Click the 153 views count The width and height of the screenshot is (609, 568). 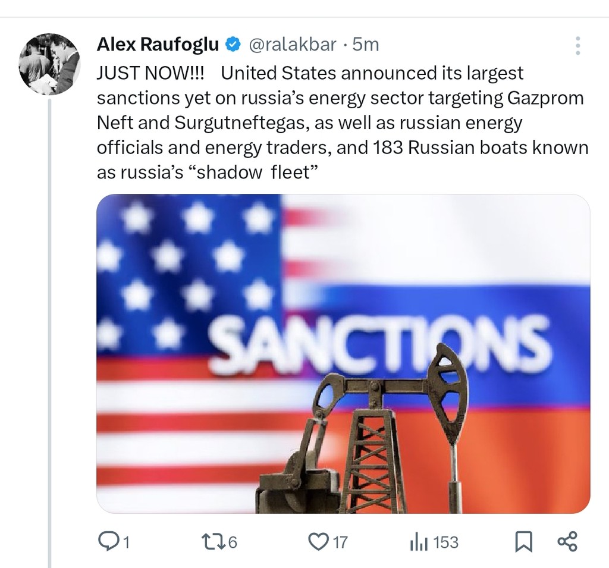445,542
